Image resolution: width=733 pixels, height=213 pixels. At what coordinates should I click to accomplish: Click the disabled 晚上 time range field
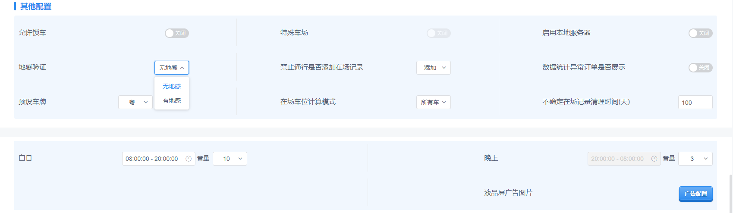[x=624, y=159]
